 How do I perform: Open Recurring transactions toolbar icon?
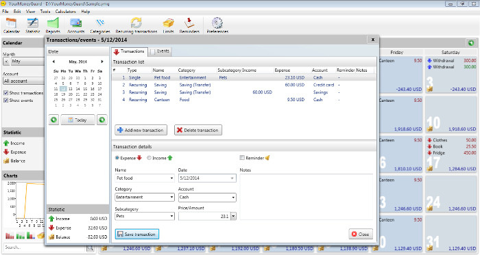point(136,25)
